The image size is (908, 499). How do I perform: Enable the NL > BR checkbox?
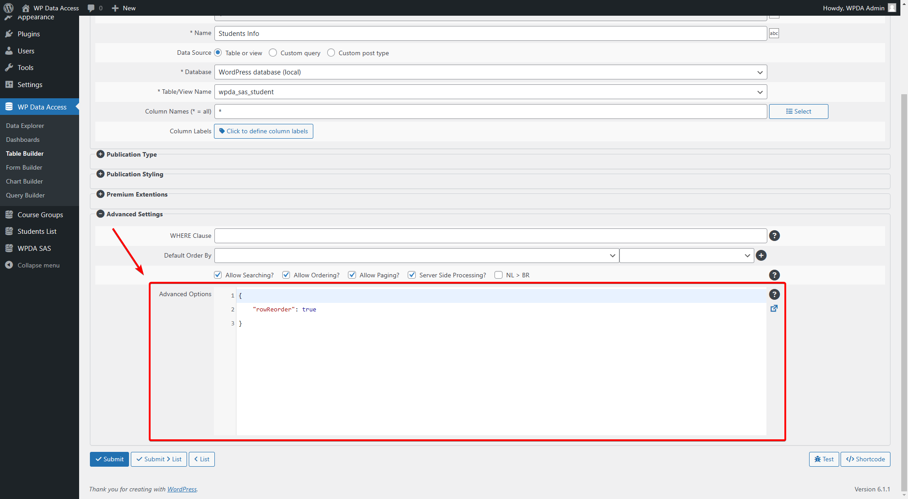coord(499,275)
